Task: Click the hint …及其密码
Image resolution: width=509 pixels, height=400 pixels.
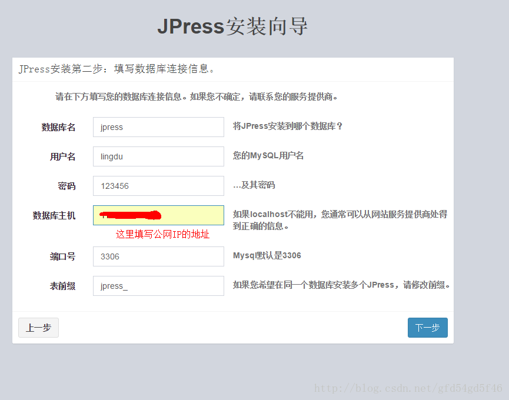Action: (x=254, y=185)
